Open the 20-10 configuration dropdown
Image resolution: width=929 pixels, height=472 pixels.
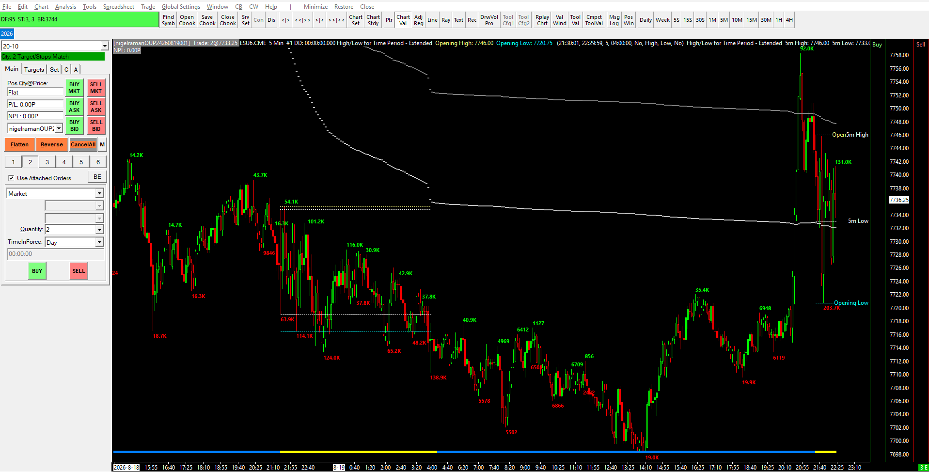(x=105, y=46)
